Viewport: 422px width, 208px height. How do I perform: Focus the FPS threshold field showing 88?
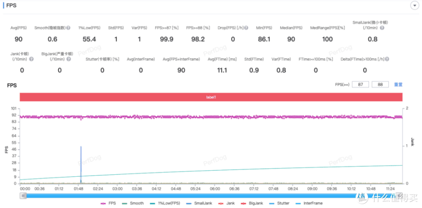pos(380,84)
